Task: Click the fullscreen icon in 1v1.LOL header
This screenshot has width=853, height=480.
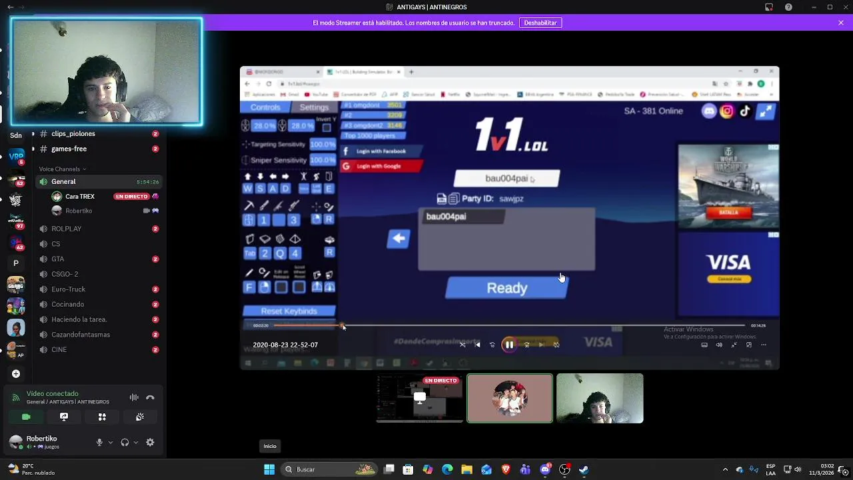Action: click(x=766, y=111)
